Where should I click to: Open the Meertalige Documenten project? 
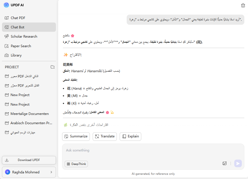point(29,114)
